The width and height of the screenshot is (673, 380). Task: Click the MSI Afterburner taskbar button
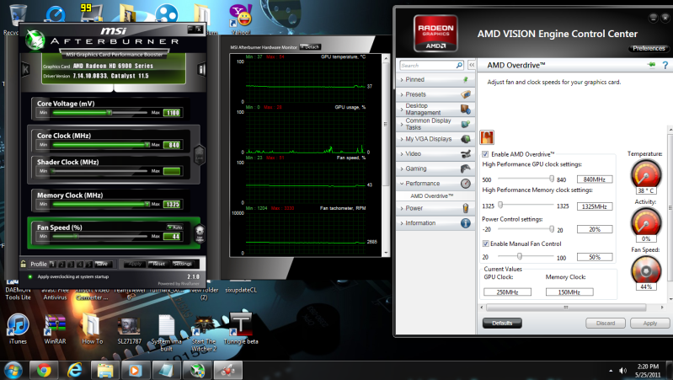point(197,370)
